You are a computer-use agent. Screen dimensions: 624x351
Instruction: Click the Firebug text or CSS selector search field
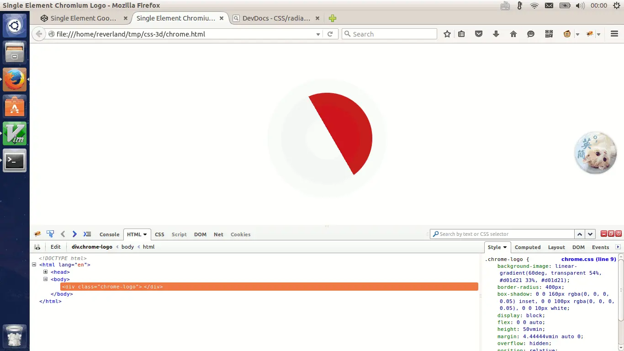[x=502, y=234]
